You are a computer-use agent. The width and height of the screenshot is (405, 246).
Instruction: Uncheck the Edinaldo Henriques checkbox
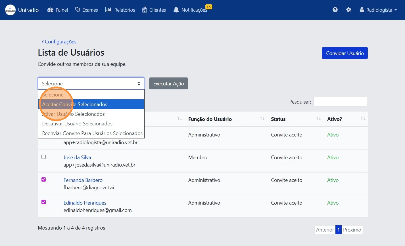point(44,202)
